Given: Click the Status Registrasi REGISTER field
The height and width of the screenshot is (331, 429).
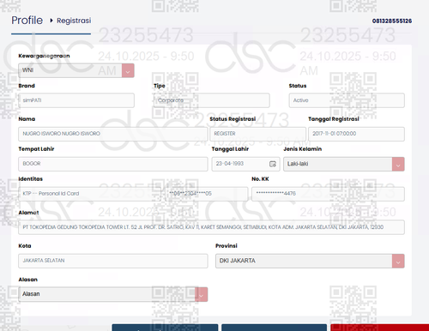Looking at the screenshot, I should click(x=258, y=134).
